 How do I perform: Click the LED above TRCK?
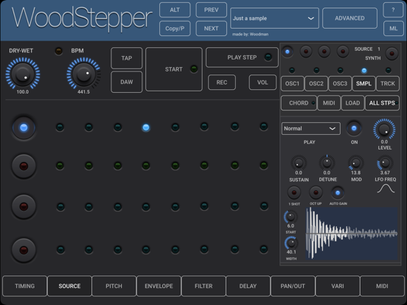pyautogui.click(x=388, y=70)
